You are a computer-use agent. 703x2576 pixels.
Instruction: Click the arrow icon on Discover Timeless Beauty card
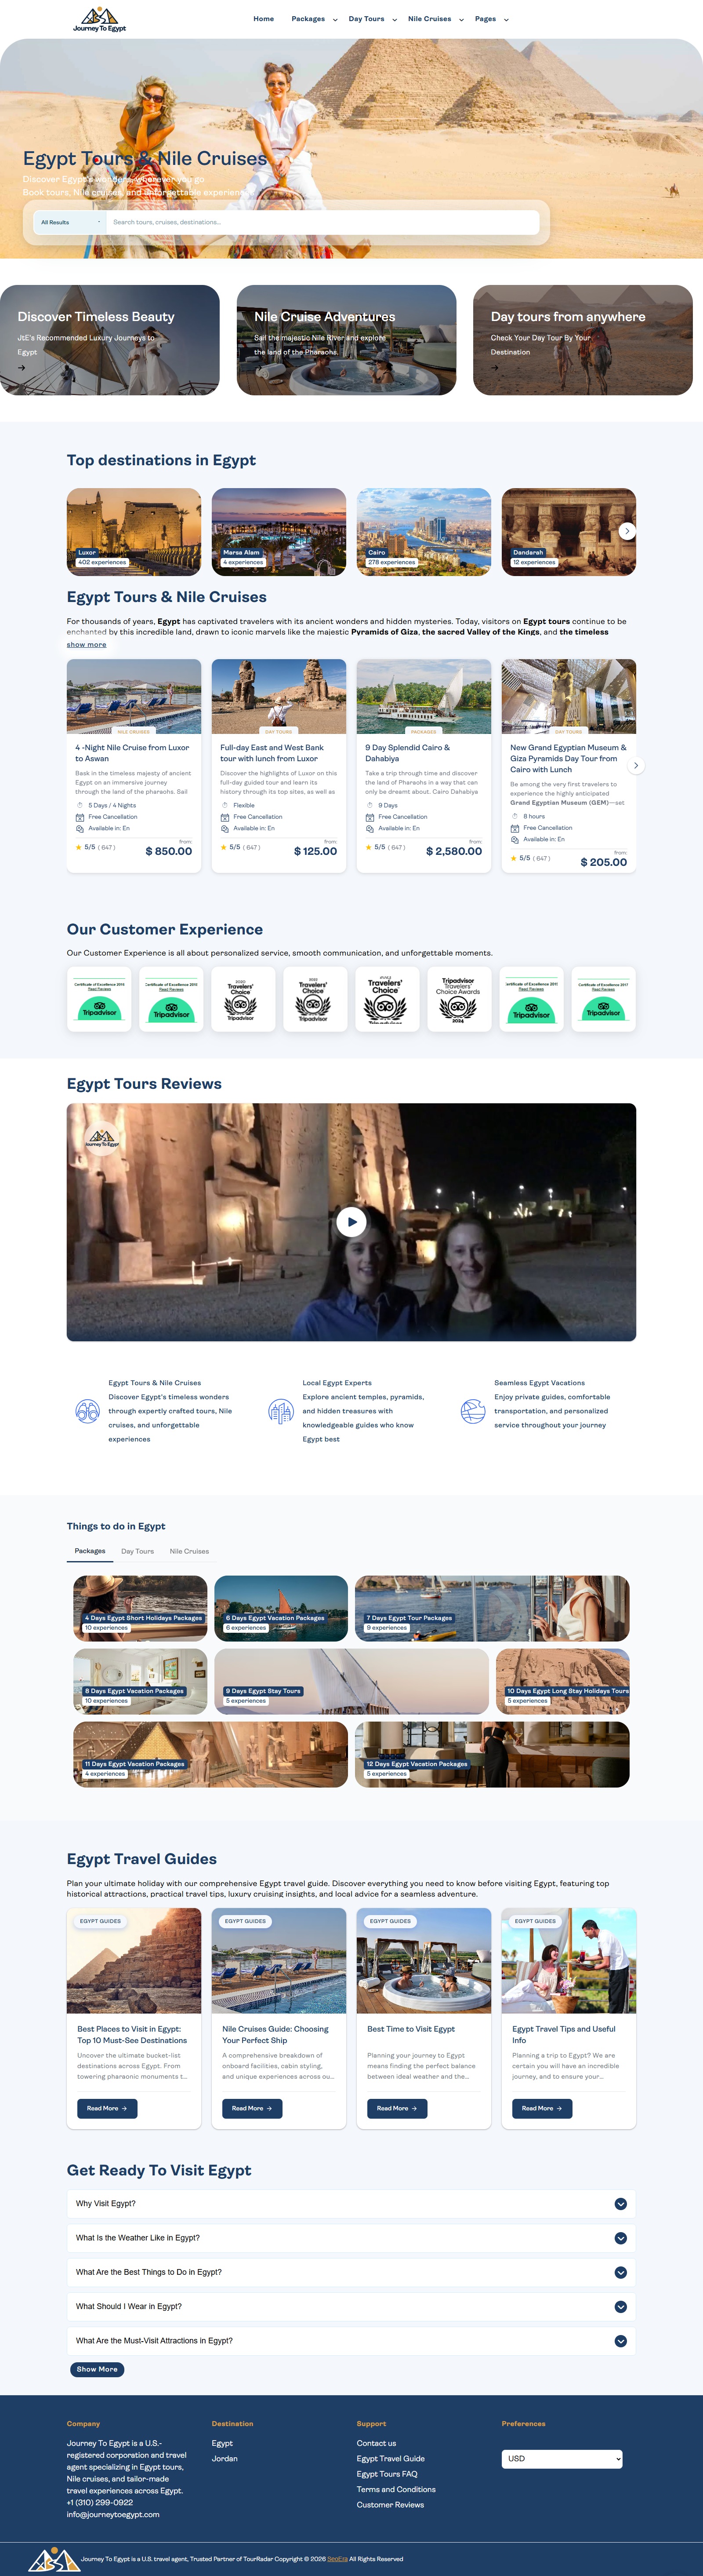[x=21, y=367]
